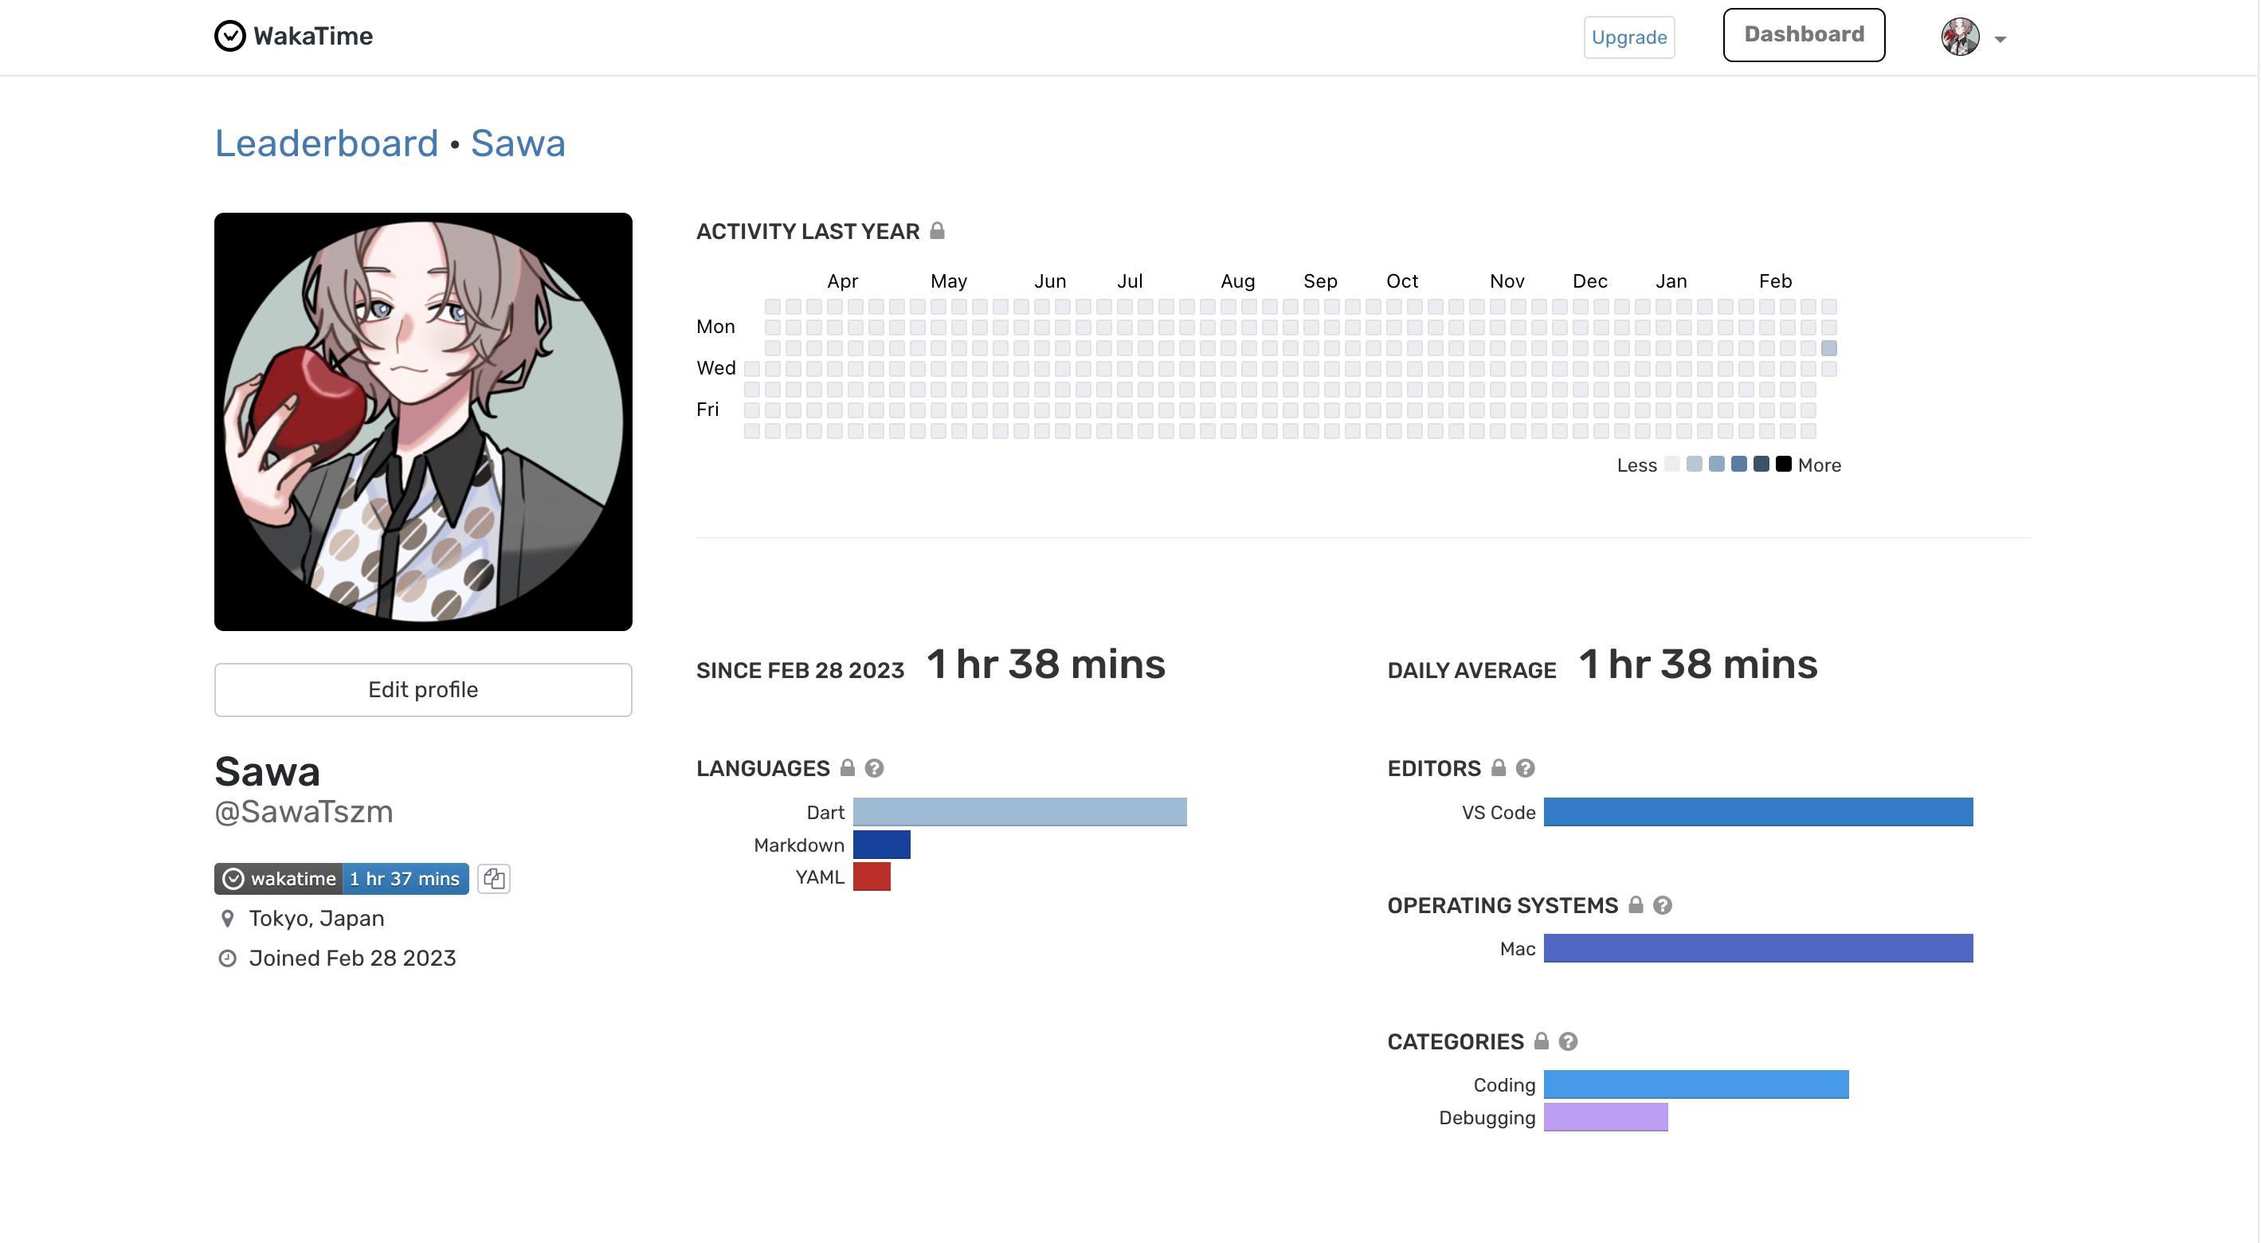
Task: Click the Dart language label
Action: pos(826,813)
